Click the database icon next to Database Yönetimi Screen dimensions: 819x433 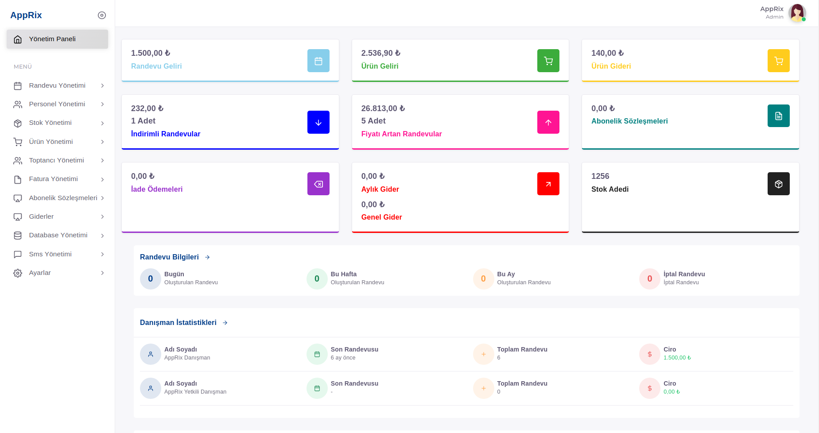18,236
